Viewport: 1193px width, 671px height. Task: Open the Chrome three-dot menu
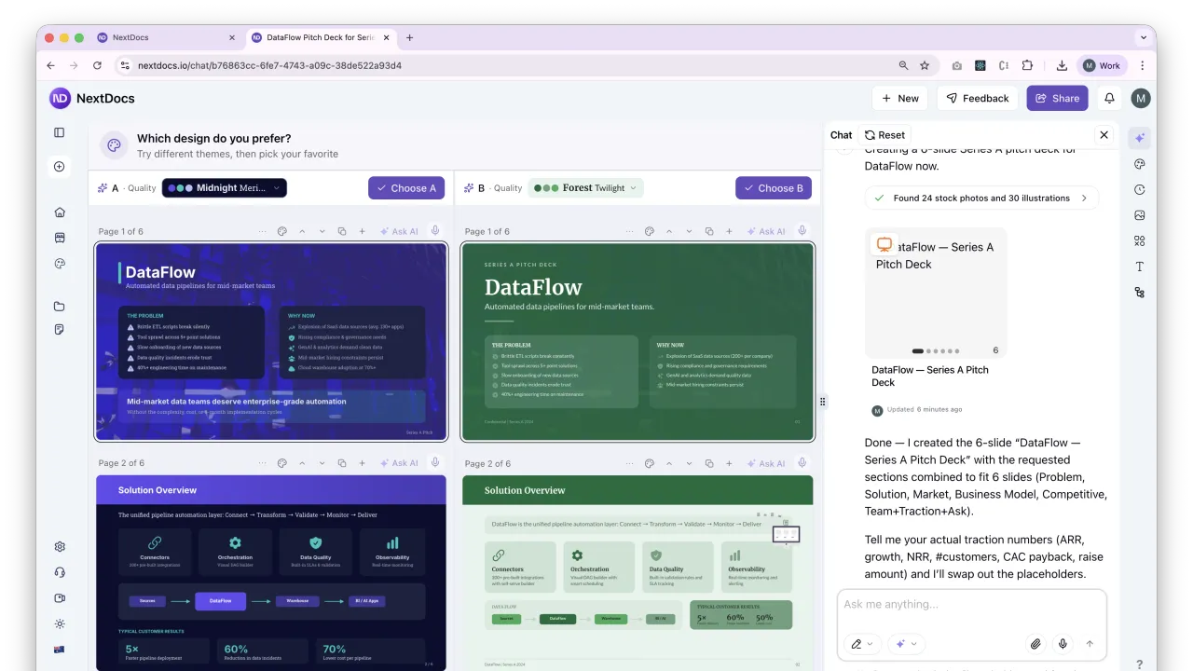(1143, 65)
